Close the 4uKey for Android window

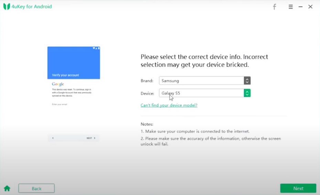(310, 7)
